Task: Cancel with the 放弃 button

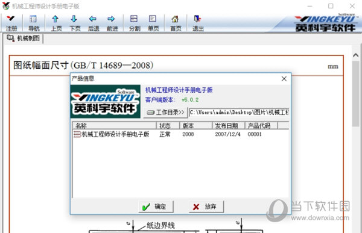Action: pos(206,207)
